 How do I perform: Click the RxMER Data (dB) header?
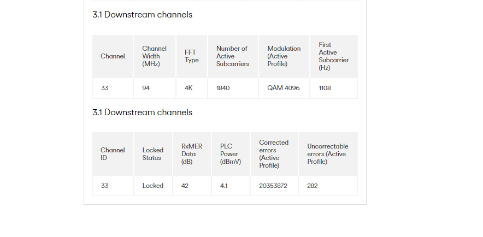(x=192, y=154)
